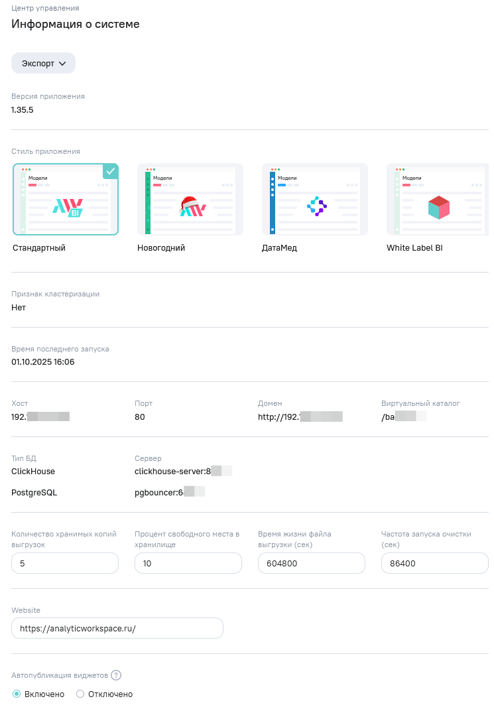Select the Стандартный style thumbnail

[x=66, y=199]
